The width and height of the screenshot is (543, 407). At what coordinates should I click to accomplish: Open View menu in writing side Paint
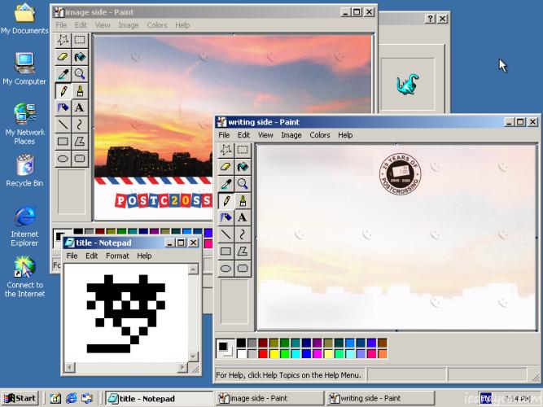(x=265, y=135)
